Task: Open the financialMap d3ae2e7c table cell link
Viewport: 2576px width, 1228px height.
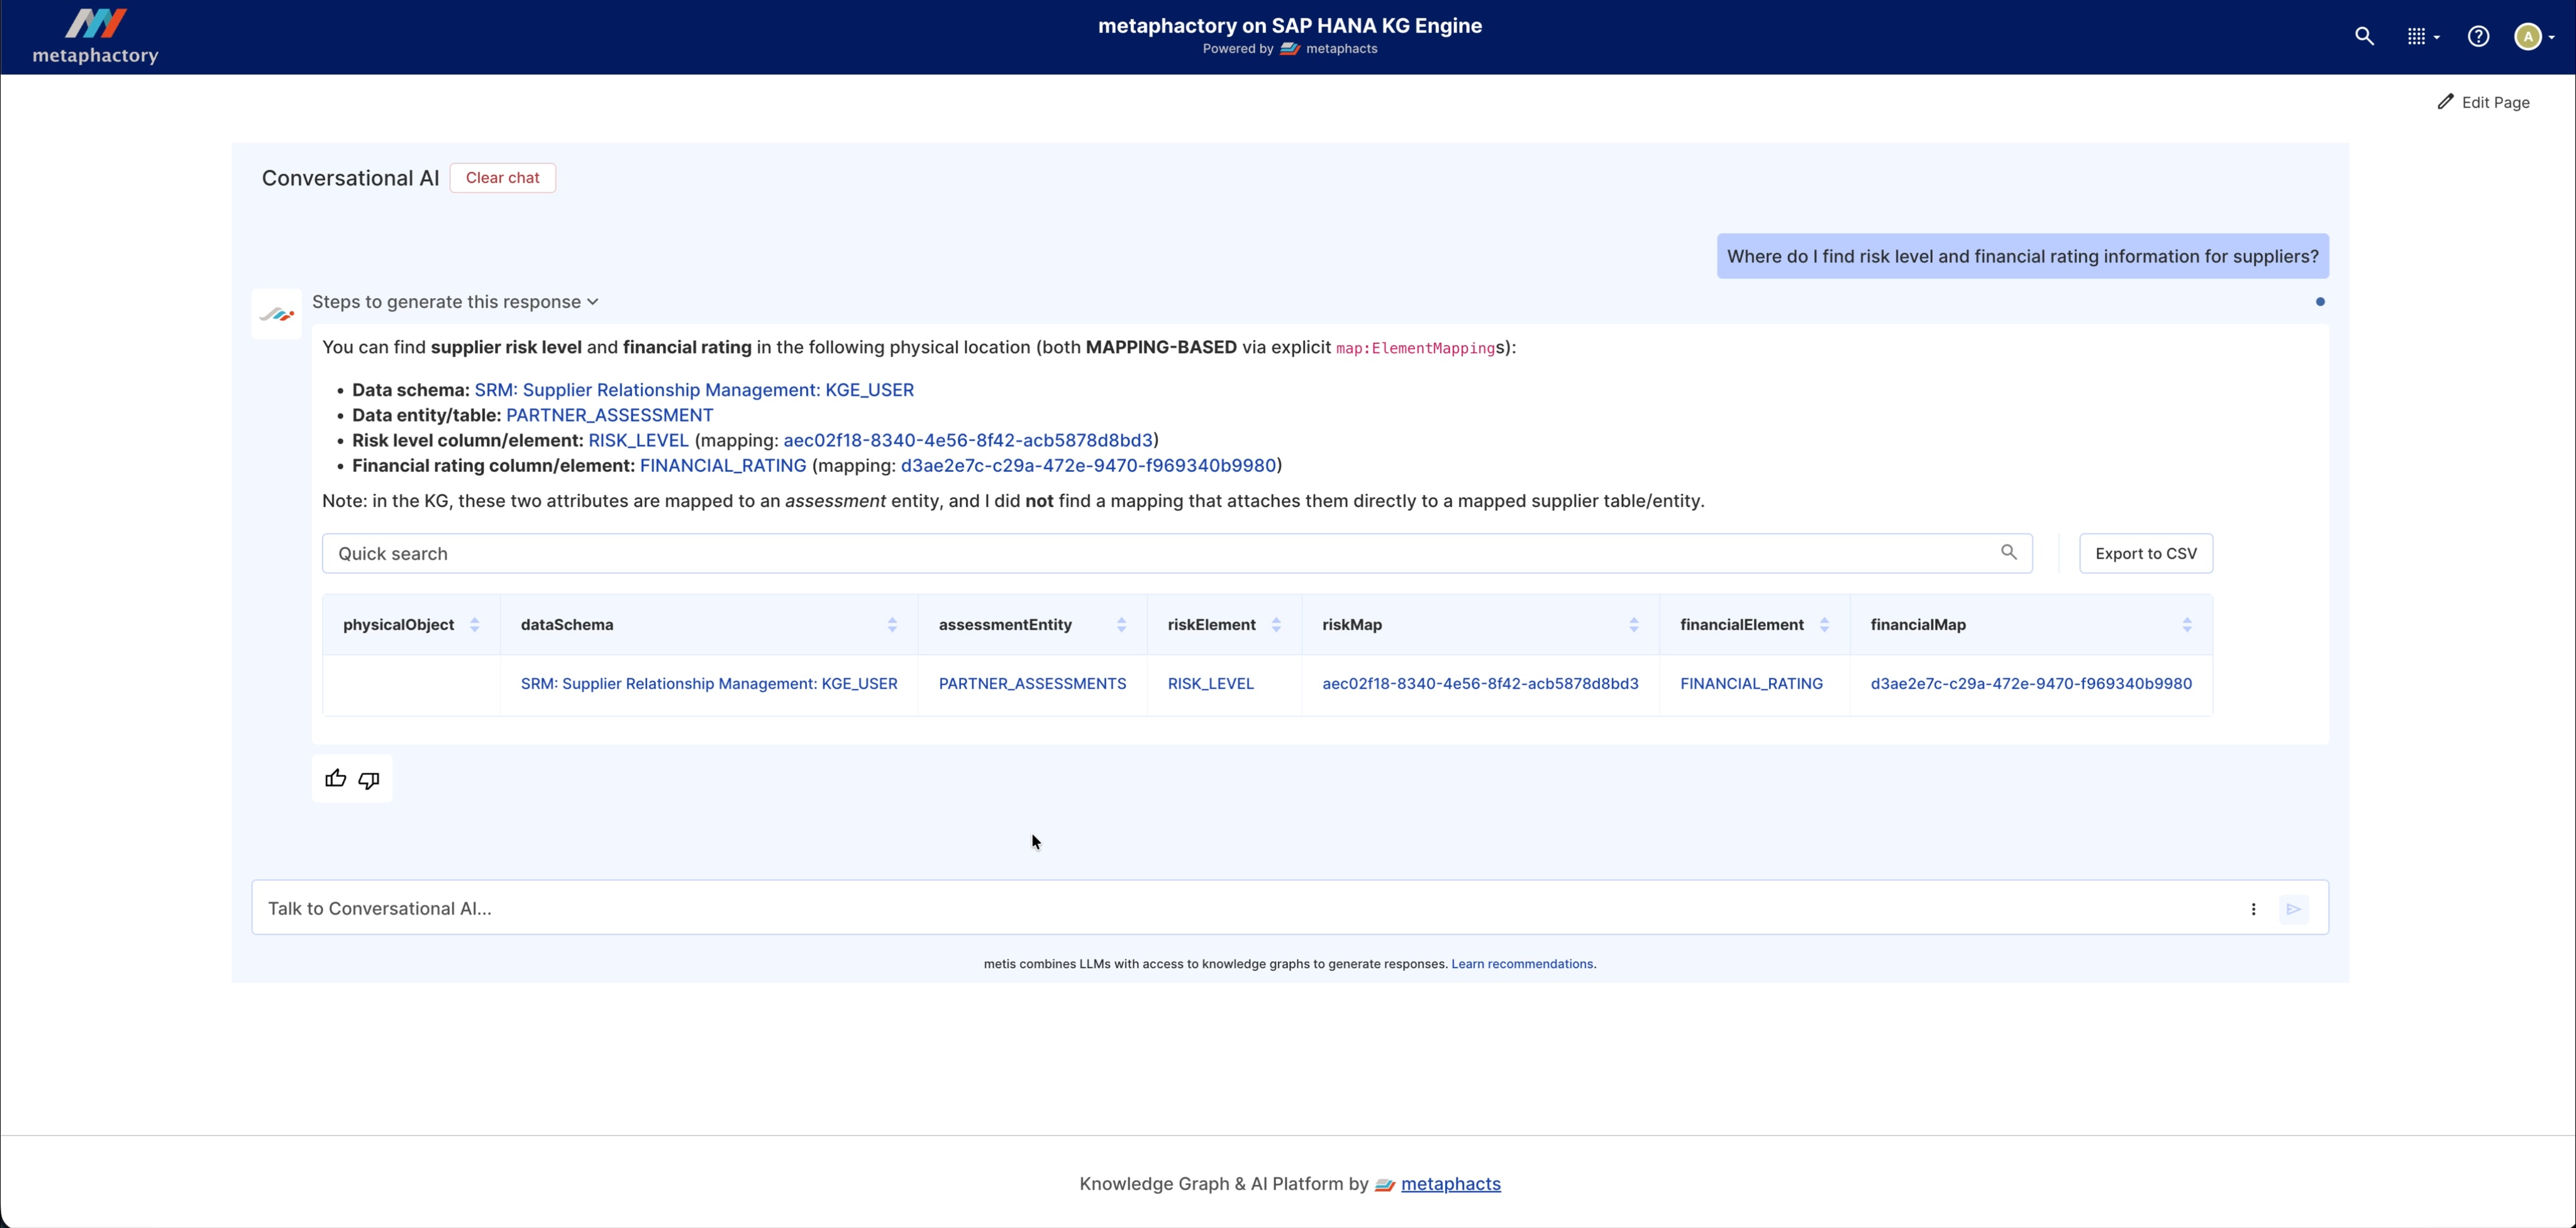Action: point(2031,684)
